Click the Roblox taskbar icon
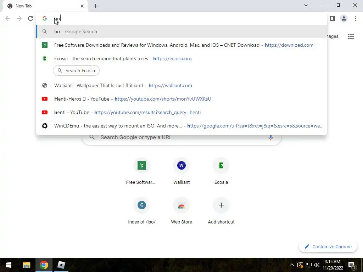The width and height of the screenshot is (363, 272). pos(61,265)
